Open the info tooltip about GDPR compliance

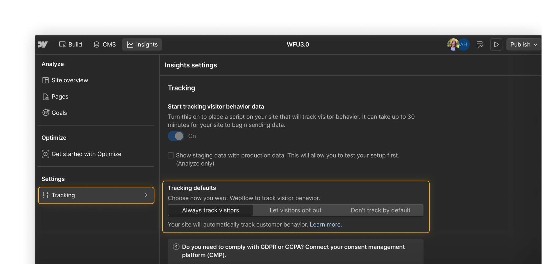click(176, 247)
